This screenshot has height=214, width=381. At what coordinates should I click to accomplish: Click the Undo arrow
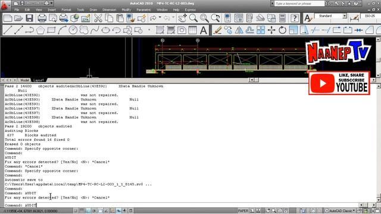(153, 18)
